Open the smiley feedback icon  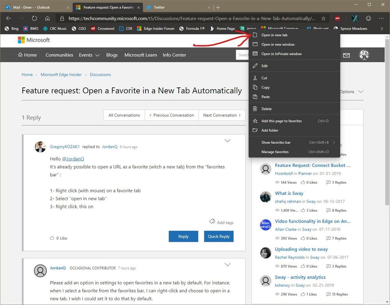pos(369,18)
